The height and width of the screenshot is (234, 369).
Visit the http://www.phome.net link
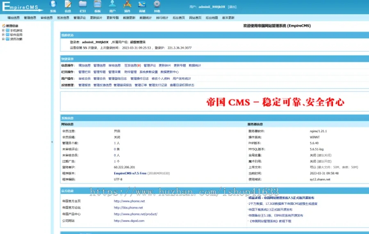coord(130,201)
